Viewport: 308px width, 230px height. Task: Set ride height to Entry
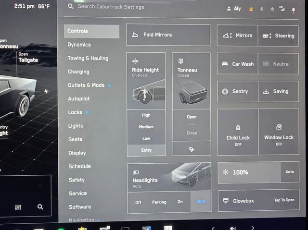point(146,150)
